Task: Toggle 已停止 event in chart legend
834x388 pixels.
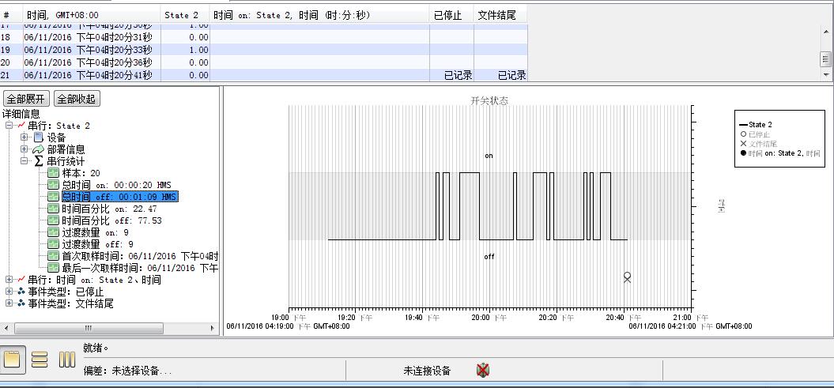Action: [x=759, y=134]
